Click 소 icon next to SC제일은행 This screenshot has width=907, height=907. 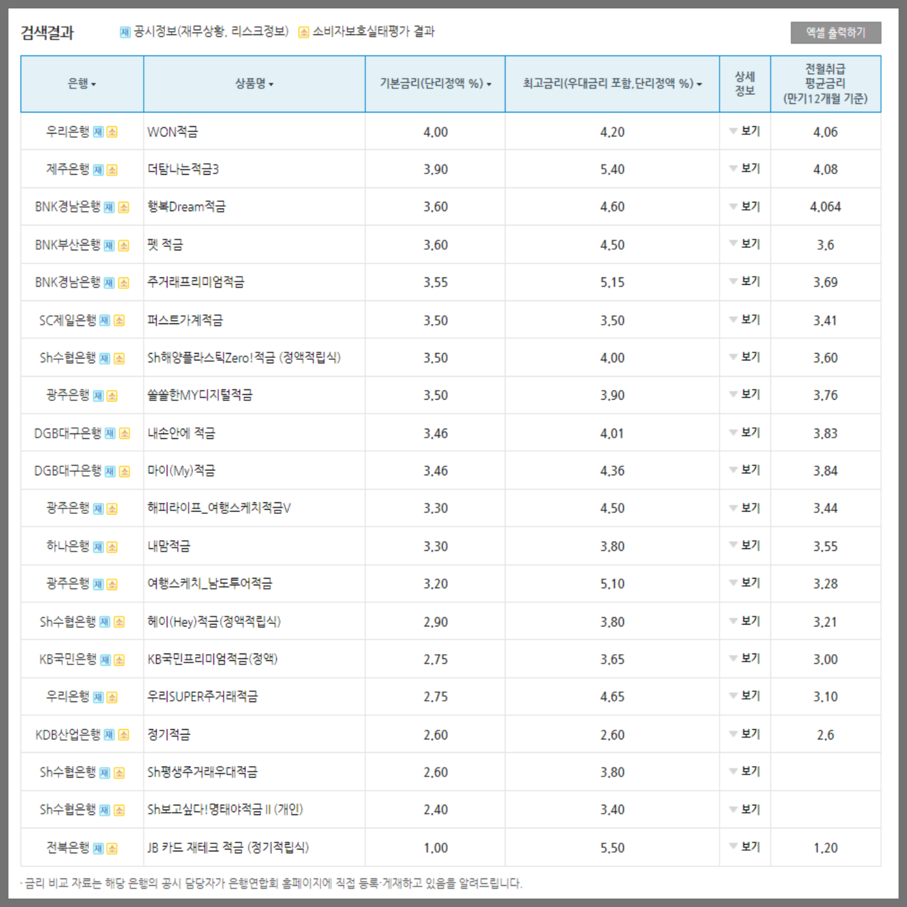(x=119, y=320)
